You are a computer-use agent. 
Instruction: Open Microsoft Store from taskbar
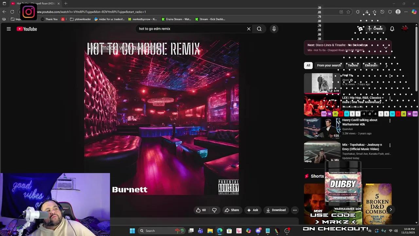[229, 231]
